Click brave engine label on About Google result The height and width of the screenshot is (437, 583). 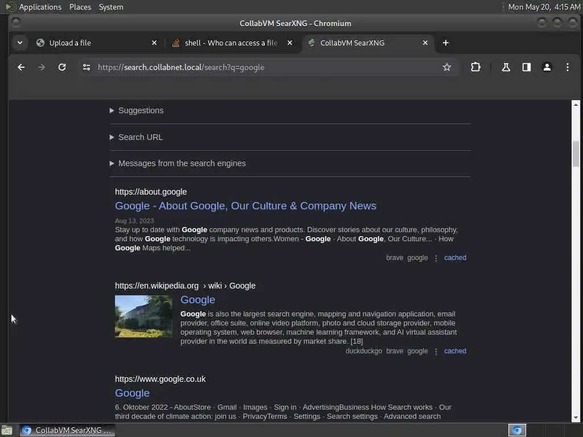point(395,258)
